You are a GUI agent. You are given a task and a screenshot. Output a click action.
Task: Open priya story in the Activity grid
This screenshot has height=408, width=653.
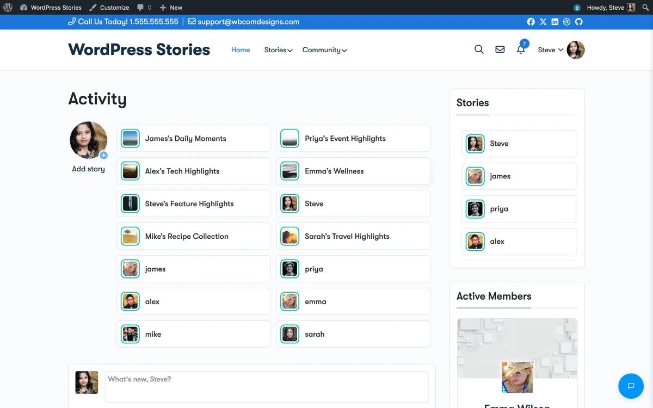[353, 269]
